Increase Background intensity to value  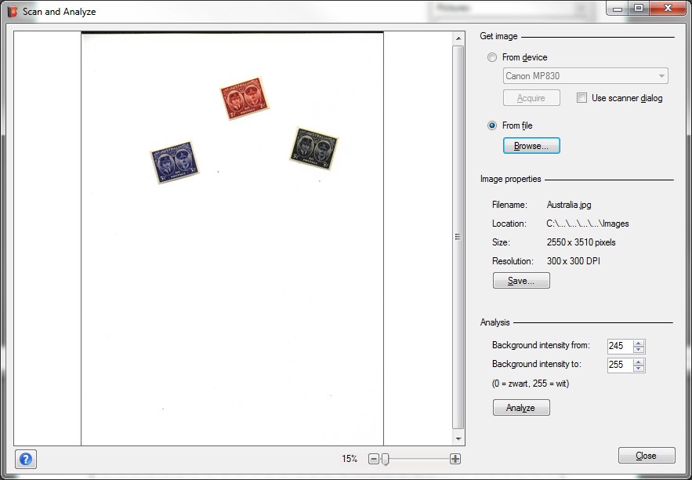[639, 362]
